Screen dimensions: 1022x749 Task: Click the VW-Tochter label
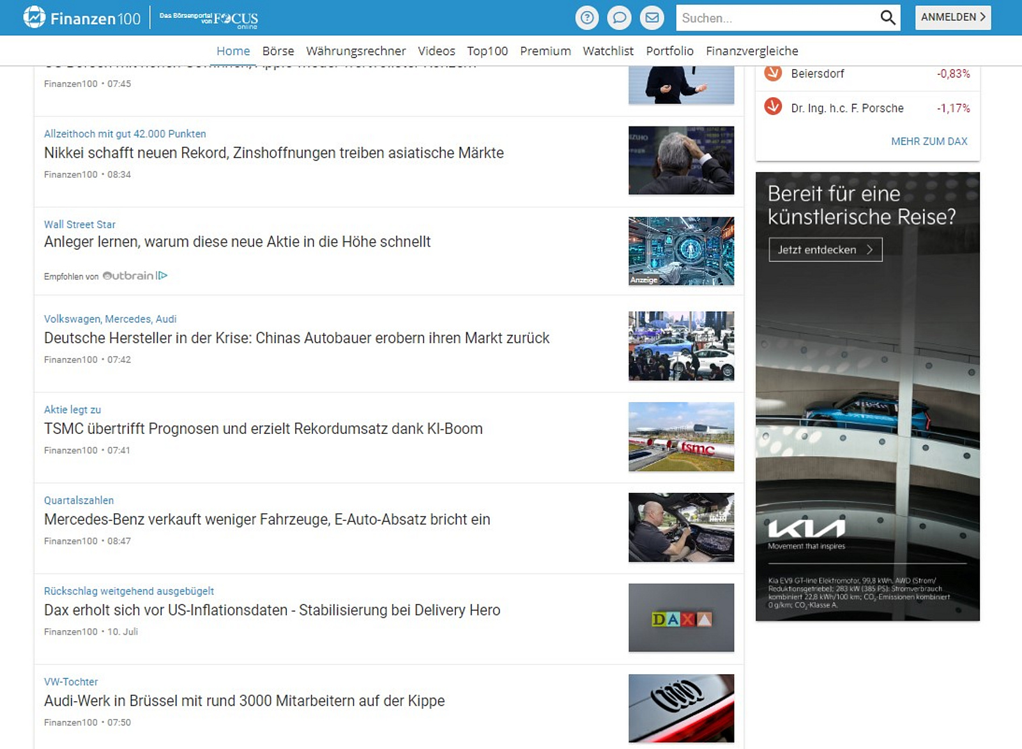pos(71,682)
